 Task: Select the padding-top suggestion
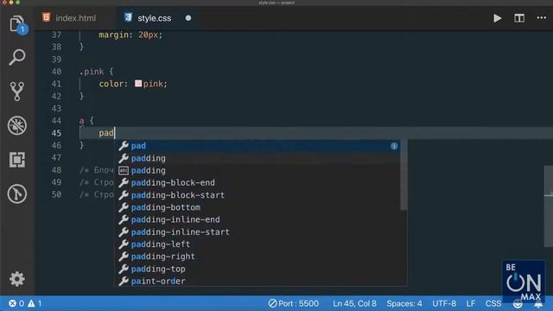click(x=258, y=269)
